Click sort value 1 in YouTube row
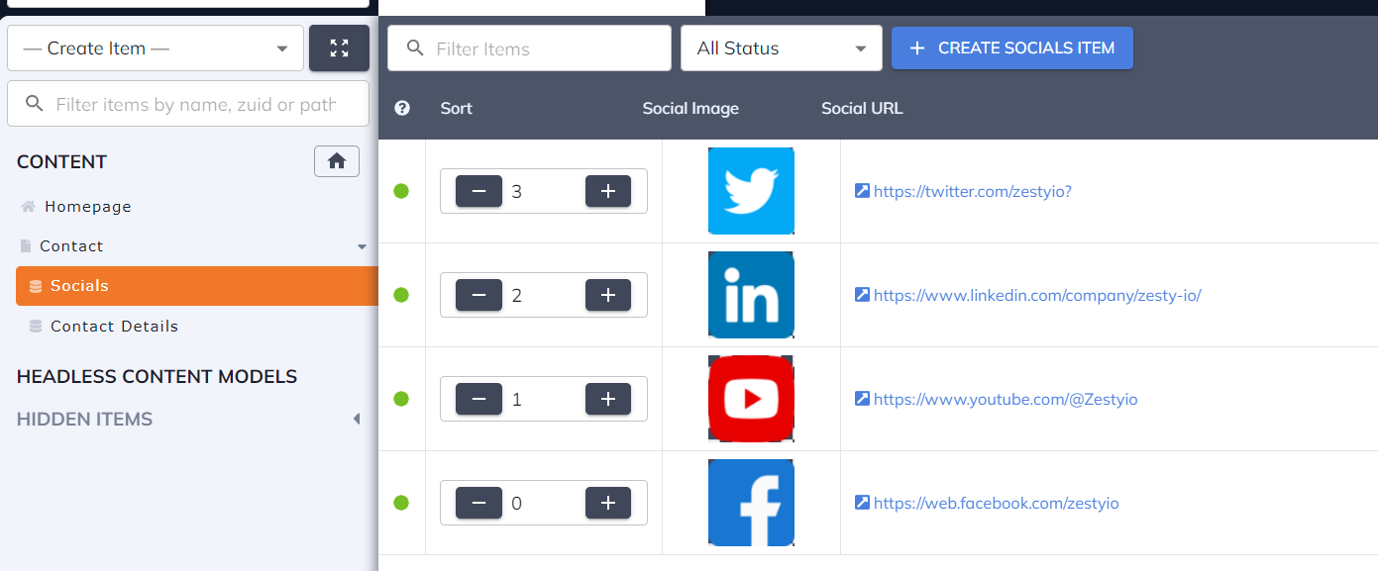The image size is (1378, 571). (x=517, y=399)
